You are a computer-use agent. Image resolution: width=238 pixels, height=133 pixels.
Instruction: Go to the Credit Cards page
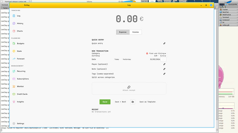(x=22, y=94)
